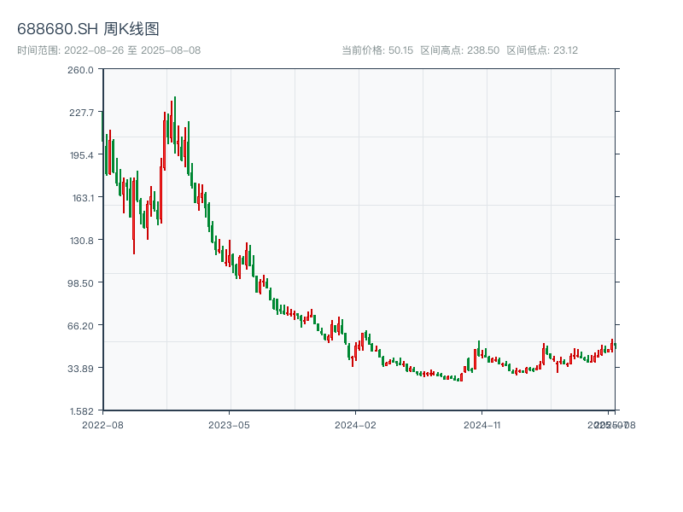Click y-axis value 98.50
Screen dimensions: 683x512
click(80, 283)
